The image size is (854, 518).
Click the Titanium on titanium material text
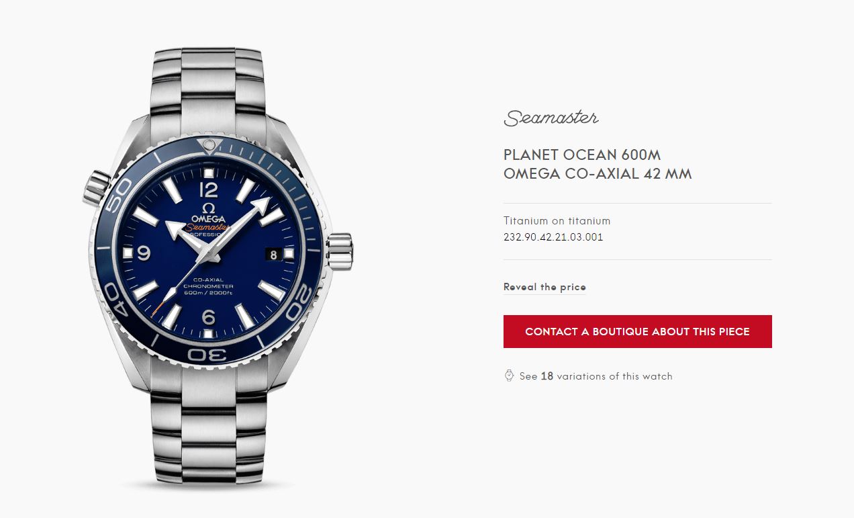pyautogui.click(x=557, y=220)
